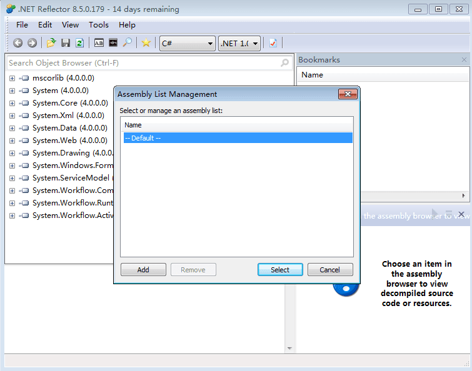The width and height of the screenshot is (472, 371).
Task: Expand the System (4.0.0.0) node
Action: (x=12, y=91)
